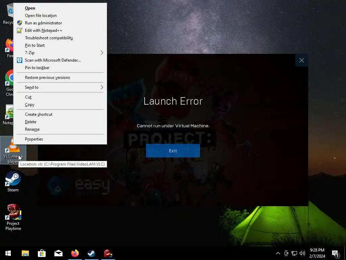The width and height of the screenshot is (346, 260).
Task: Choose Edit with Notepad++
Action: [x=60, y=30]
